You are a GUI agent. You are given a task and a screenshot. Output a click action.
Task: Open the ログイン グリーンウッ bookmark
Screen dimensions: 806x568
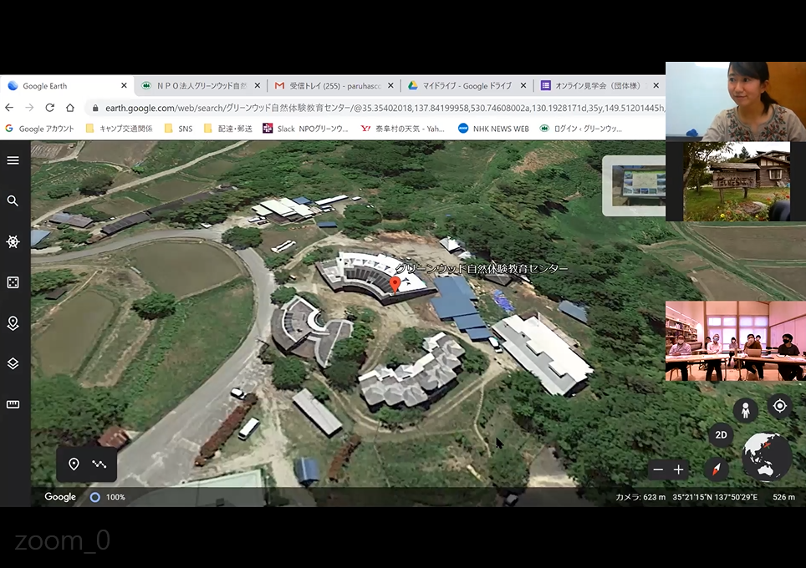tap(581, 129)
